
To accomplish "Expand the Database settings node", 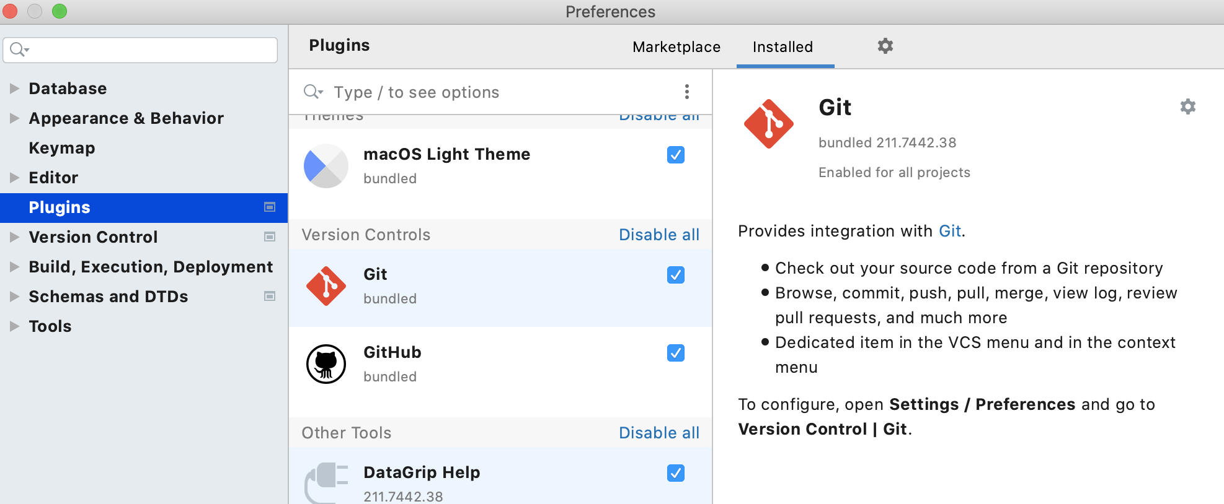I will pos(14,89).
